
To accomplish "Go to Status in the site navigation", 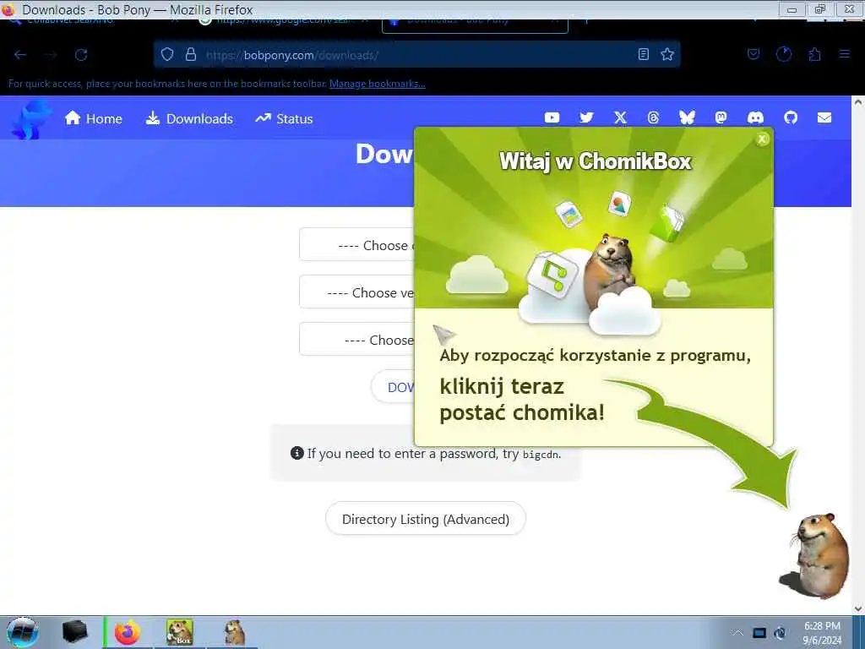I will tap(284, 118).
